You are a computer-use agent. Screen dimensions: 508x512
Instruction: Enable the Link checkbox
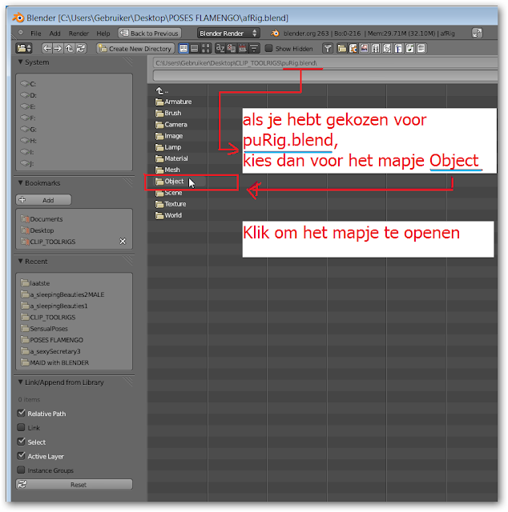click(x=22, y=427)
